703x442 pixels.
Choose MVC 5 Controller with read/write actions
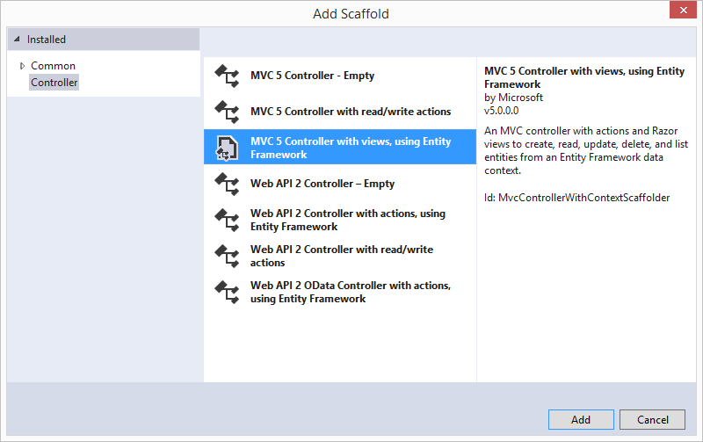coord(340,112)
